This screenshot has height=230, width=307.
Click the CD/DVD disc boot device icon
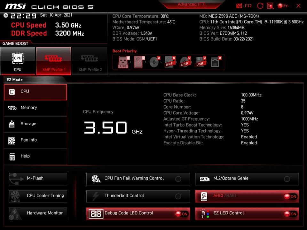point(154,62)
